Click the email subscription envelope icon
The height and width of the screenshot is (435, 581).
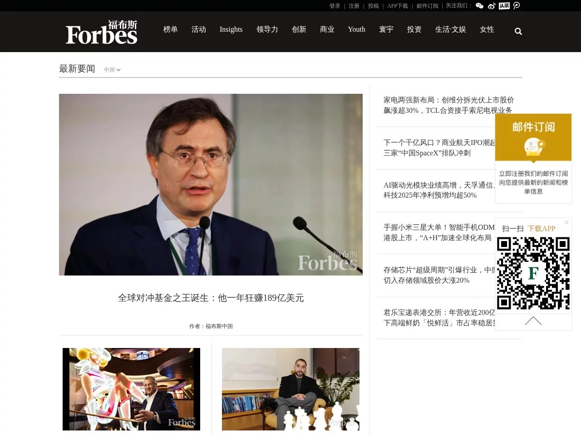pos(533,147)
